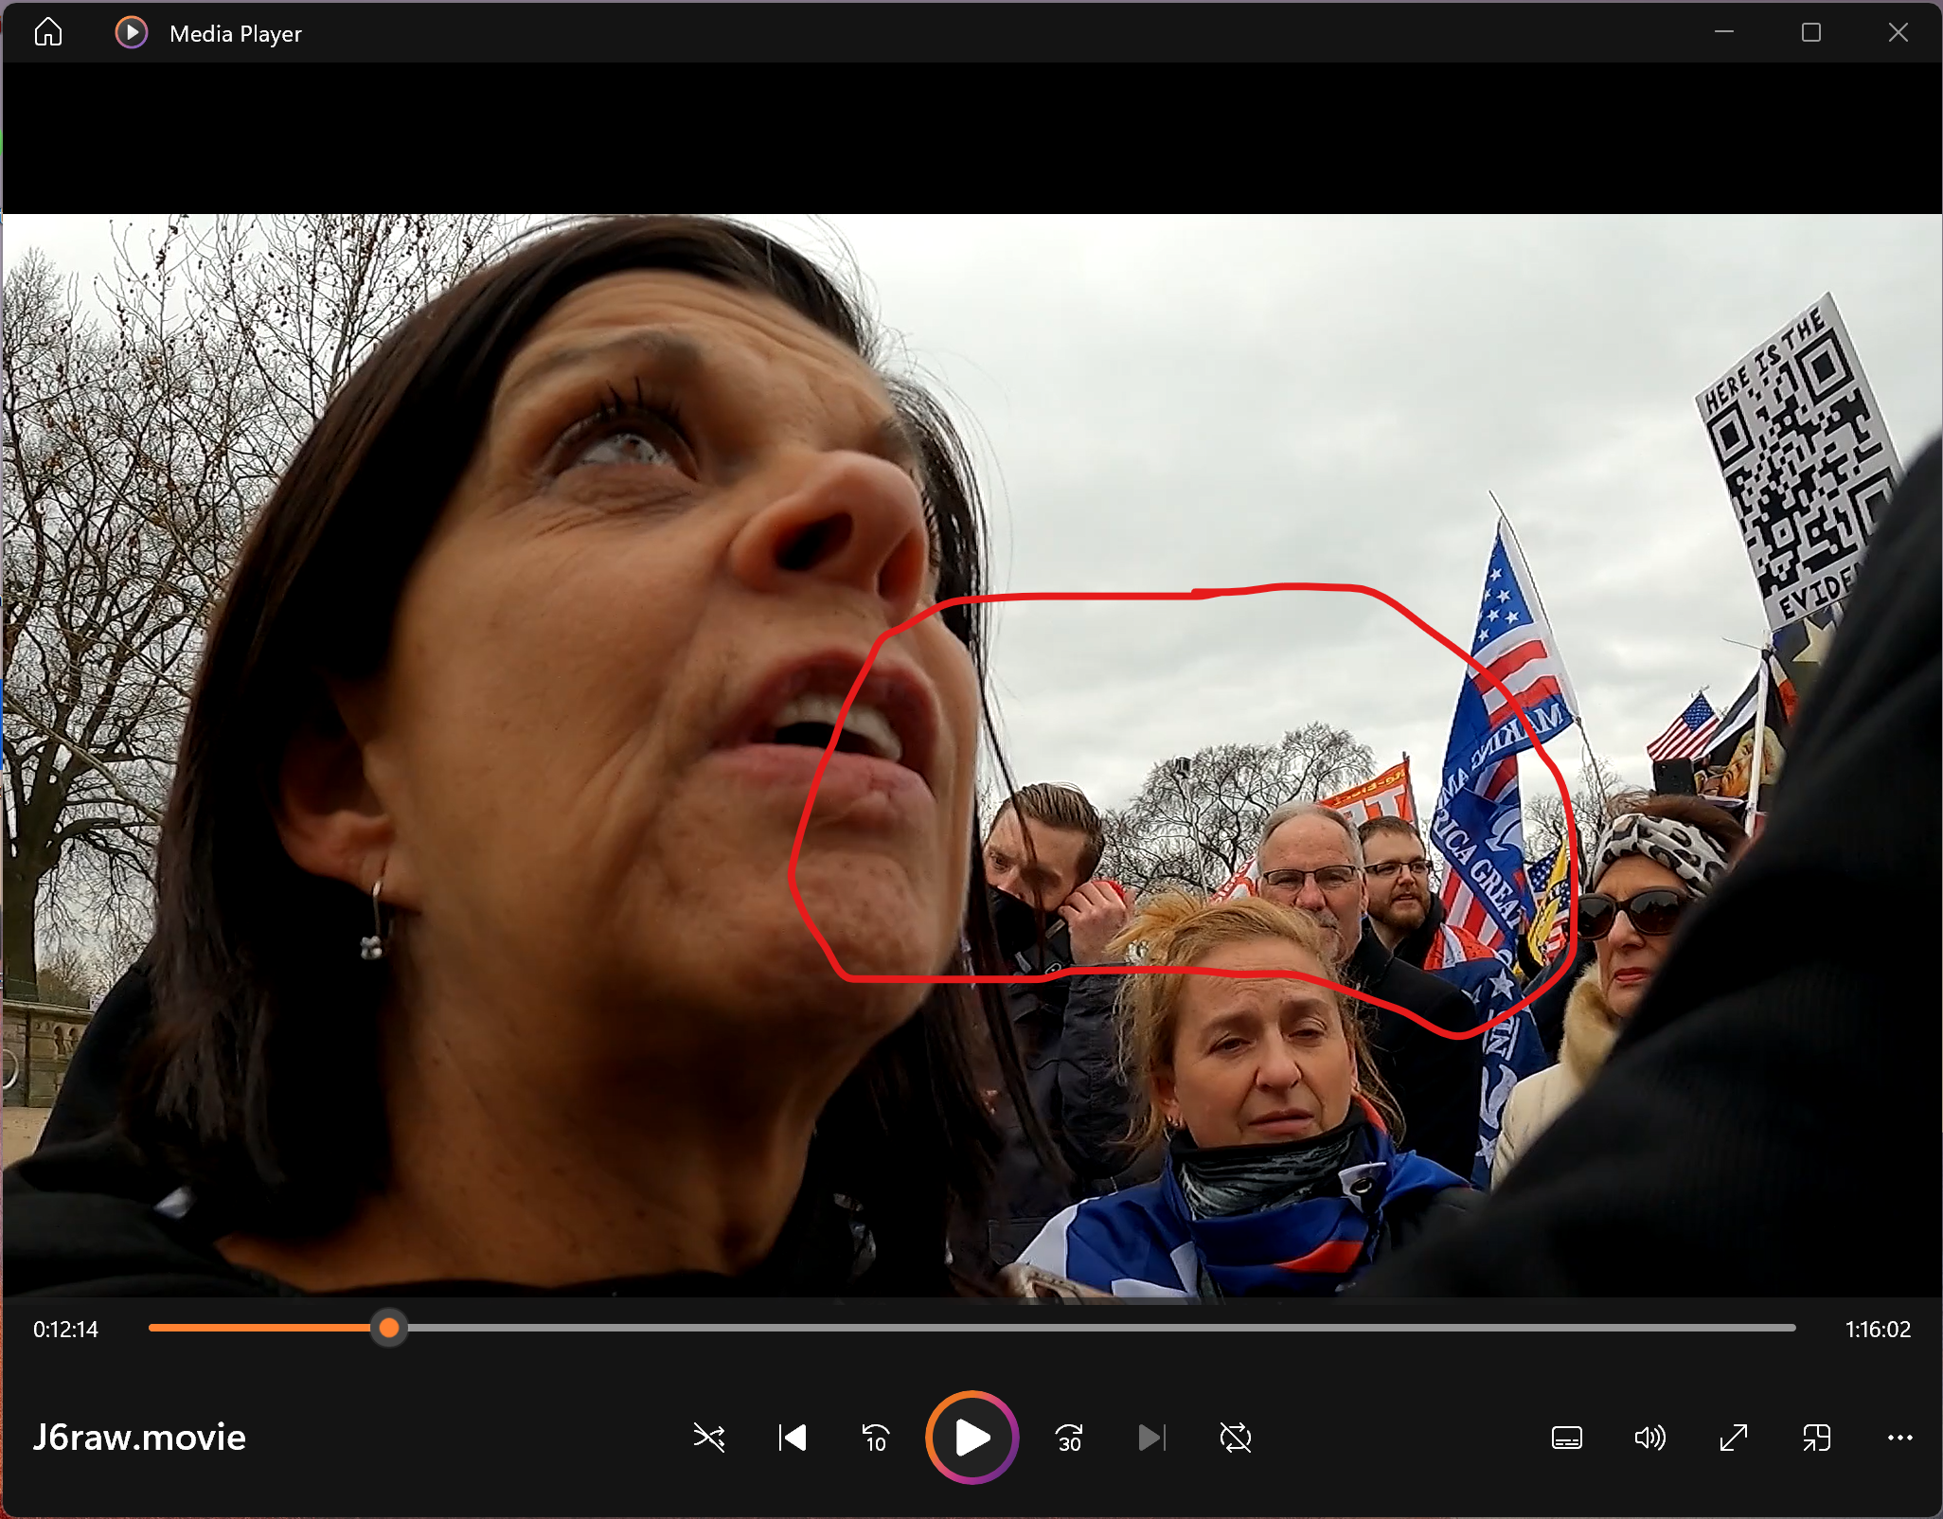Skip back 10 seconds

(876, 1438)
